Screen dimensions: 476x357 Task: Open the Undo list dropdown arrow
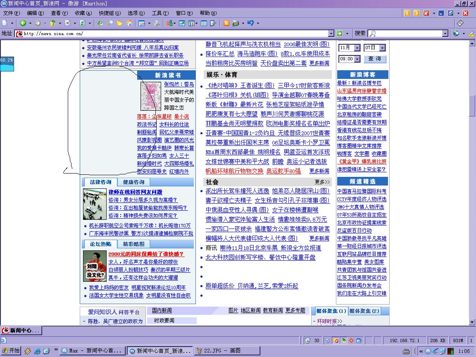pyautogui.click(x=258, y=23)
